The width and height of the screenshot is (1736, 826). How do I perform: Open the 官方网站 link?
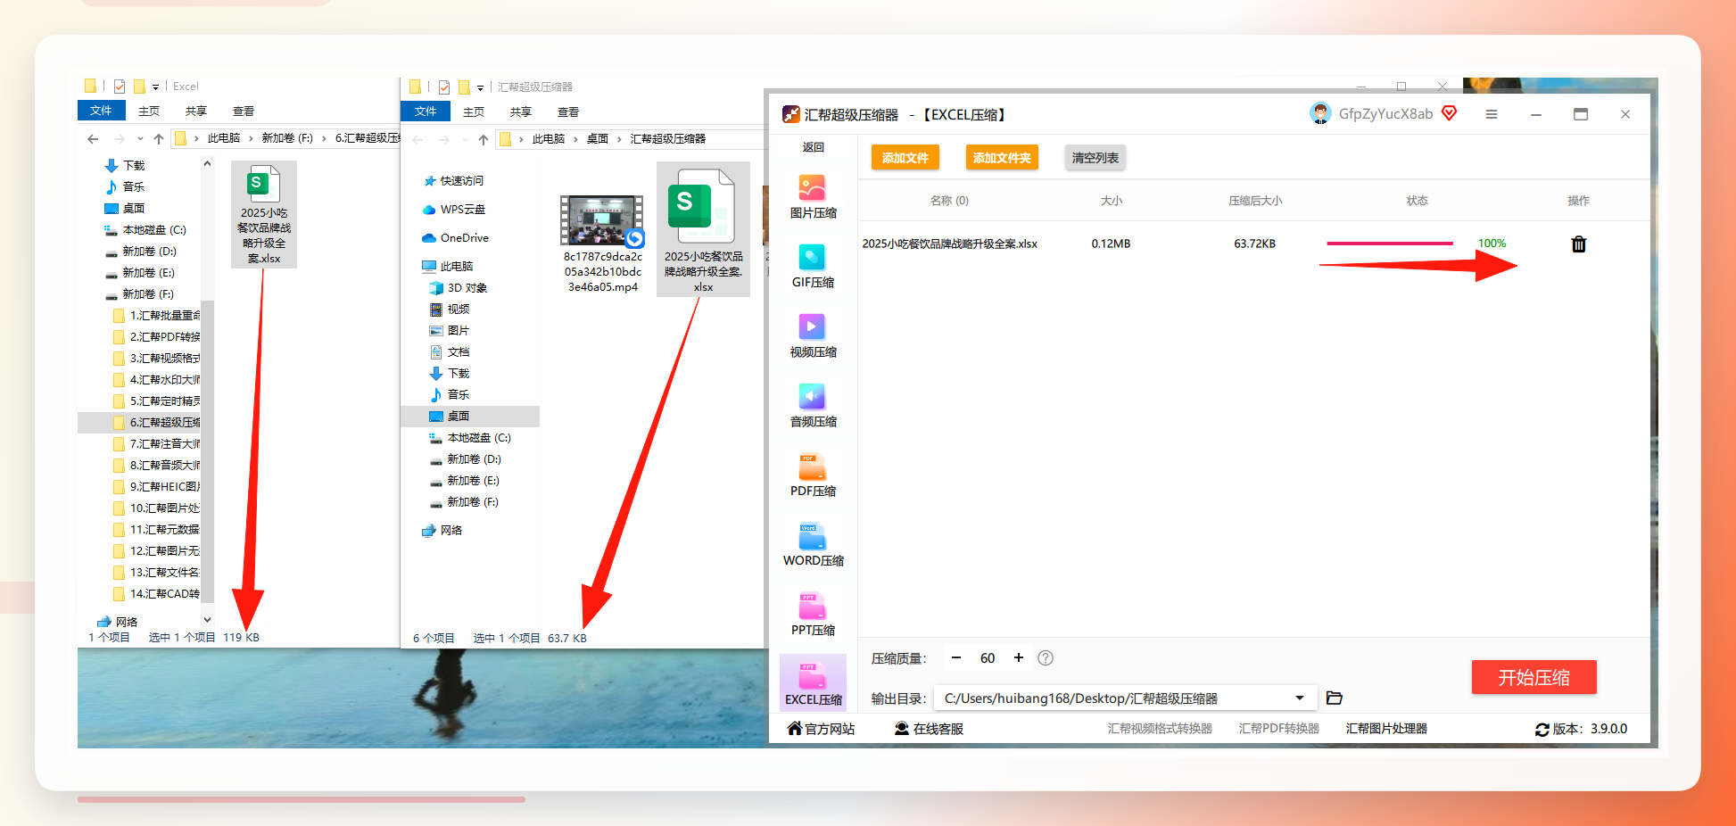point(821,729)
